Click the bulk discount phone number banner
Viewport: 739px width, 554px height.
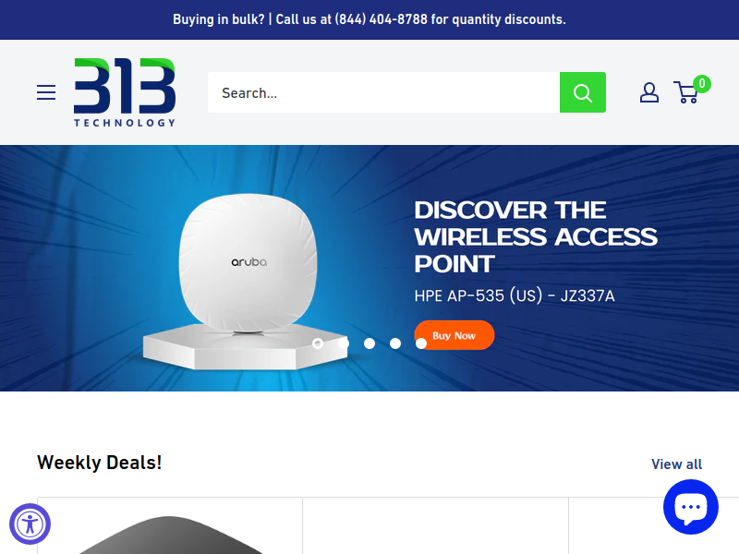coord(369,19)
